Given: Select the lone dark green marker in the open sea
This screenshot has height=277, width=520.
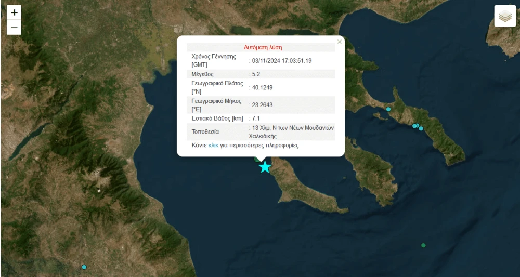Looking at the screenshot, I should (423, 245).
